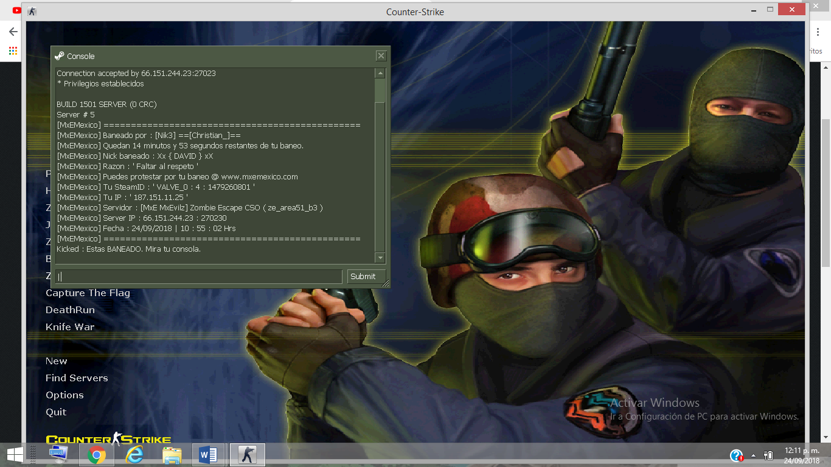Click the Submit button in the Console
The height and width of the screenshot is (467, 831).
(x=366, y=276)
